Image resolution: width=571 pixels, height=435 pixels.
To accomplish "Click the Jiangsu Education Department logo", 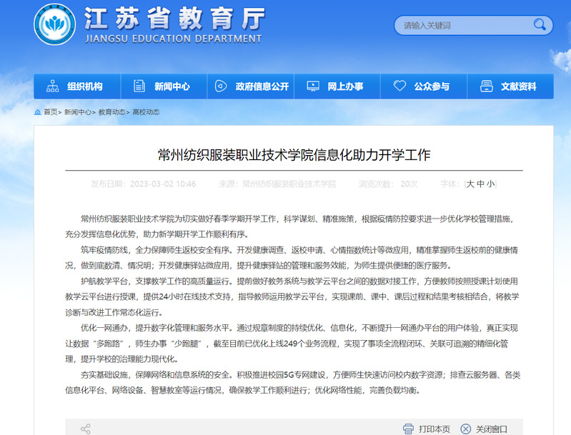I will pos(55,25).
